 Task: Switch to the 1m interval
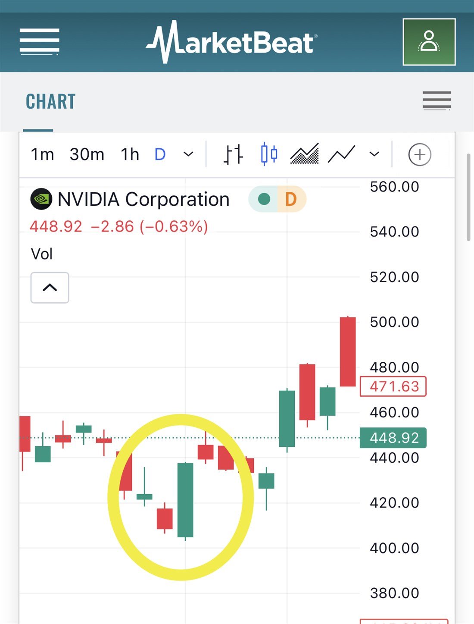(42, 154)
